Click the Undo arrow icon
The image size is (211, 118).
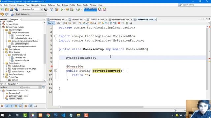point(2,14)
